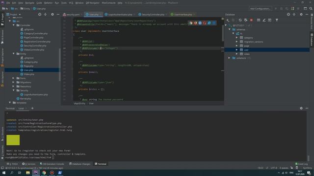Viewport: 314px width, 176px height.
Task: Open the Event Log in the status bar
Action: pyautogui.click(x=301, y=164)
